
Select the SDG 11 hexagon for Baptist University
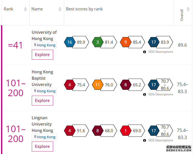[98, 85]
